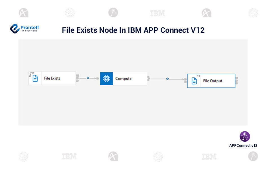Click the top input terminal of File Output
This screenshot has width=271, height=169.
coord(186,79)
